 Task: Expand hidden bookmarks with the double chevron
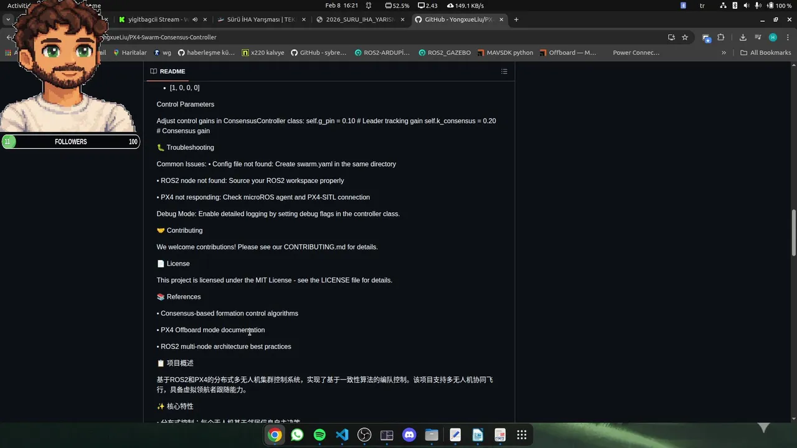(724, 53)
